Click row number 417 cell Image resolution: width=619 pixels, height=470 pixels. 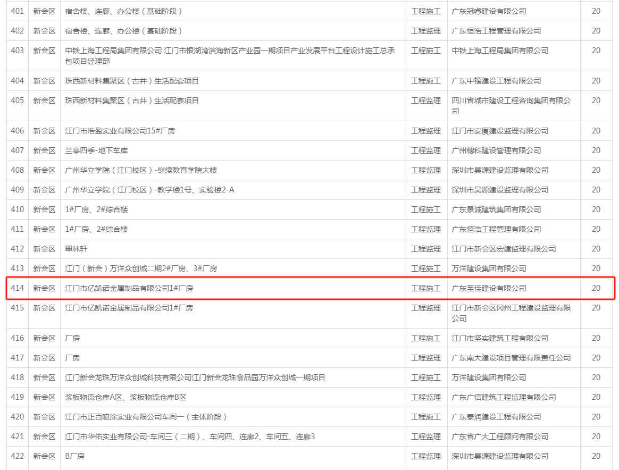pyautogui.click(x=18, y=358)
